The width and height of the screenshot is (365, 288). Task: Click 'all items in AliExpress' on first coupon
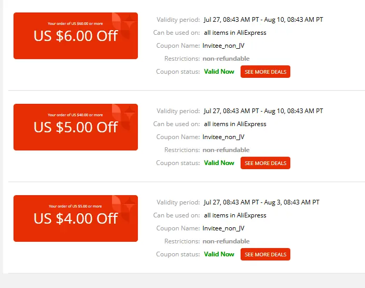pos(235,33)
